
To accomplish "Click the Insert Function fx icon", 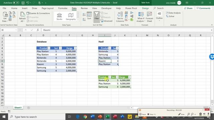I will click(x=38, y=30).
